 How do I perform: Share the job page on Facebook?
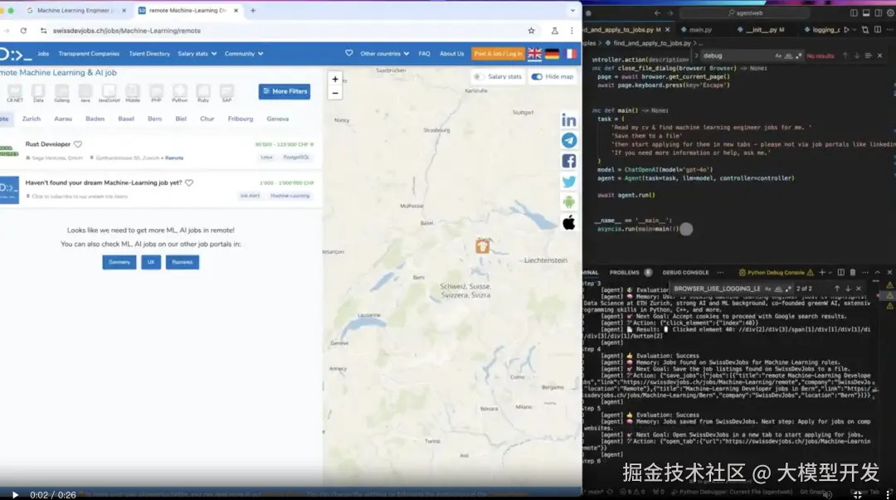coord(568,161)
